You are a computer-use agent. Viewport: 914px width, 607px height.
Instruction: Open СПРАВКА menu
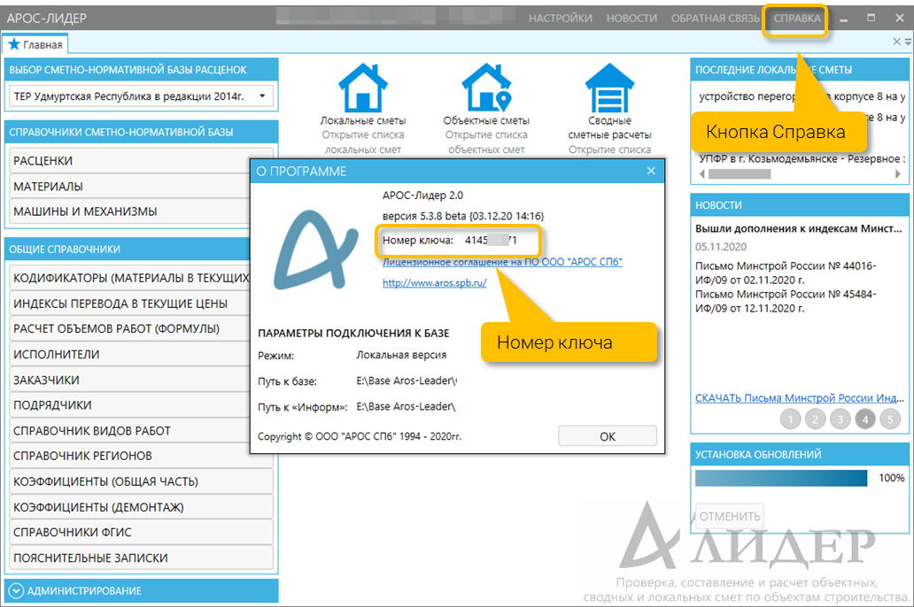tap(797, 18)
